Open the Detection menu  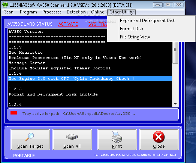tap(76, 12)
